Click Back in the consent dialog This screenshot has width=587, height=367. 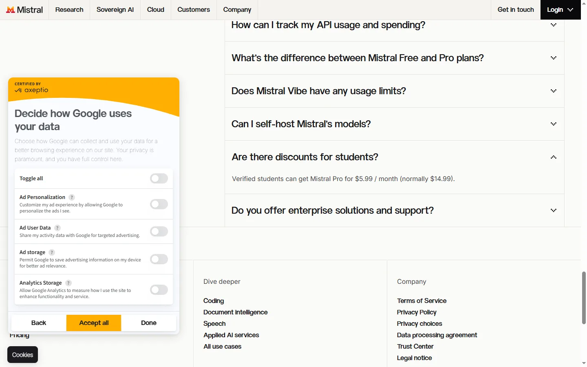pos(39,323)
